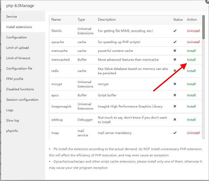View the Slow log section
This screenshot has height=181, width=209.
point(13,120)
